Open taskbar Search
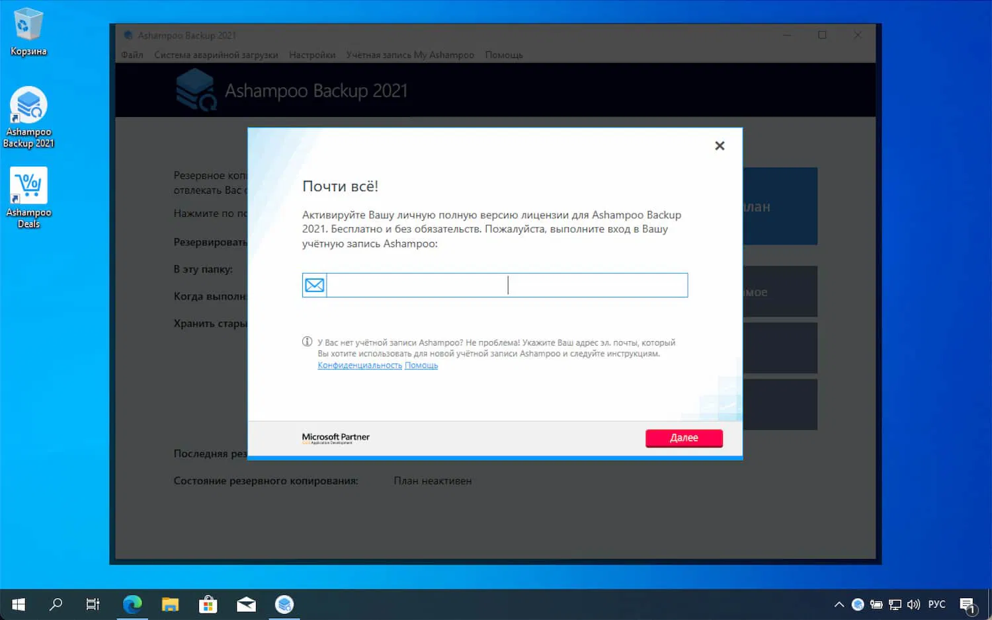This screenshot has height=620, width=992. pyautogui.click(x=56, y=604)
